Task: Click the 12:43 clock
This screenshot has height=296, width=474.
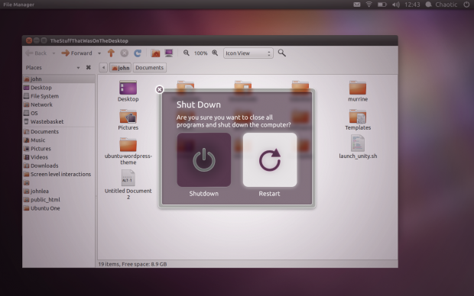Action: click(412, 5)
